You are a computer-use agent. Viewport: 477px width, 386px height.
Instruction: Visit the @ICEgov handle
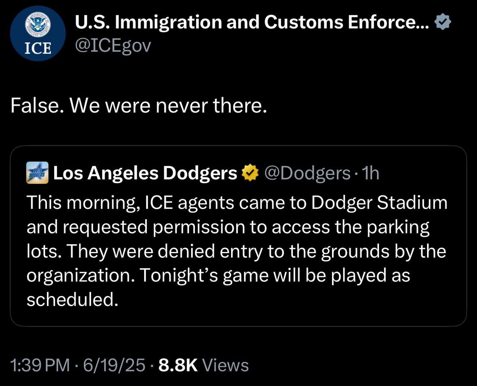point(113,46)
